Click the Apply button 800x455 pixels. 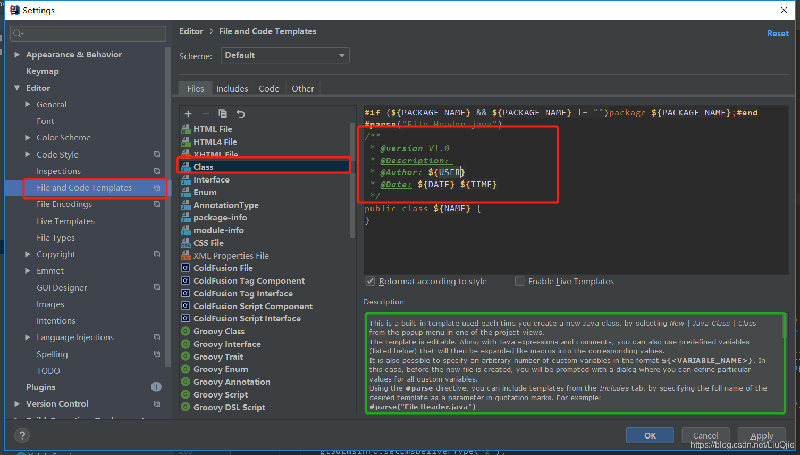pyautogui.click(x=762, y=435)
